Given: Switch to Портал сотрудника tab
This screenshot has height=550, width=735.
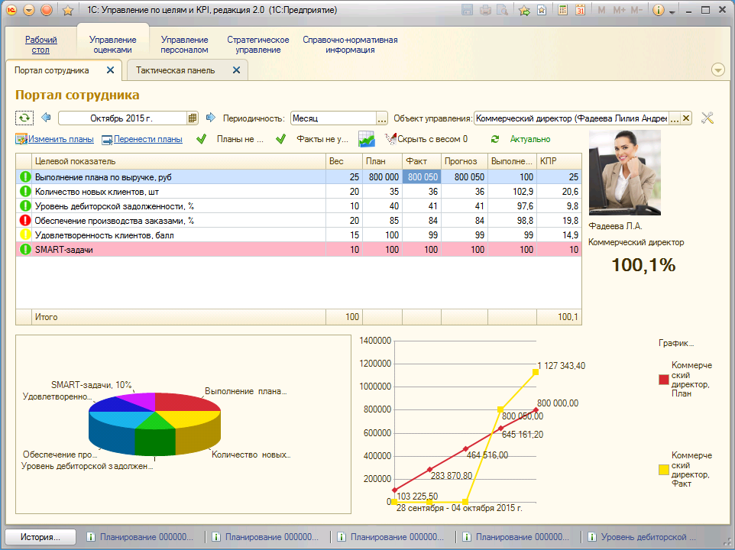Looking at the screenshot, I should (x=51, y=70).
